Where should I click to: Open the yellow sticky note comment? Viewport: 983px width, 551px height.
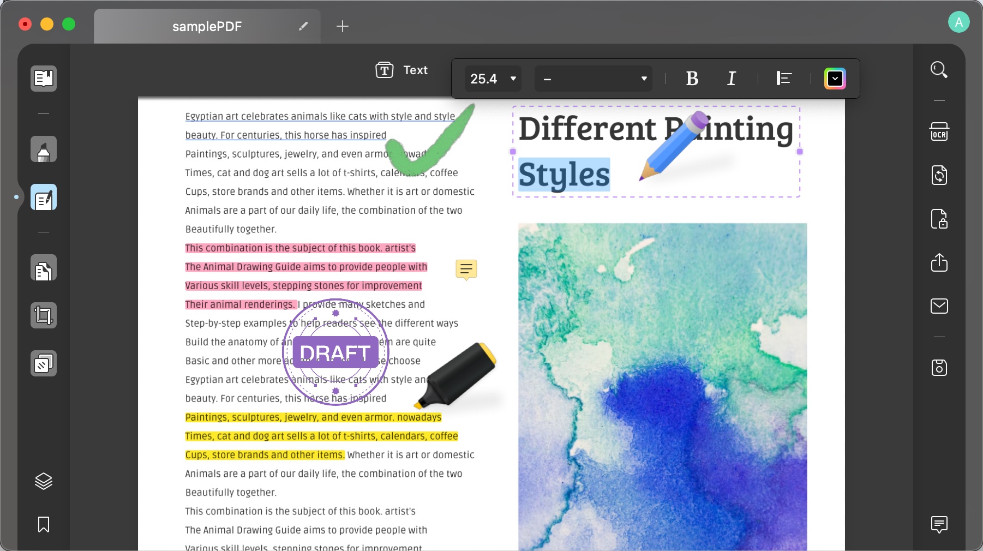point(466,269)
